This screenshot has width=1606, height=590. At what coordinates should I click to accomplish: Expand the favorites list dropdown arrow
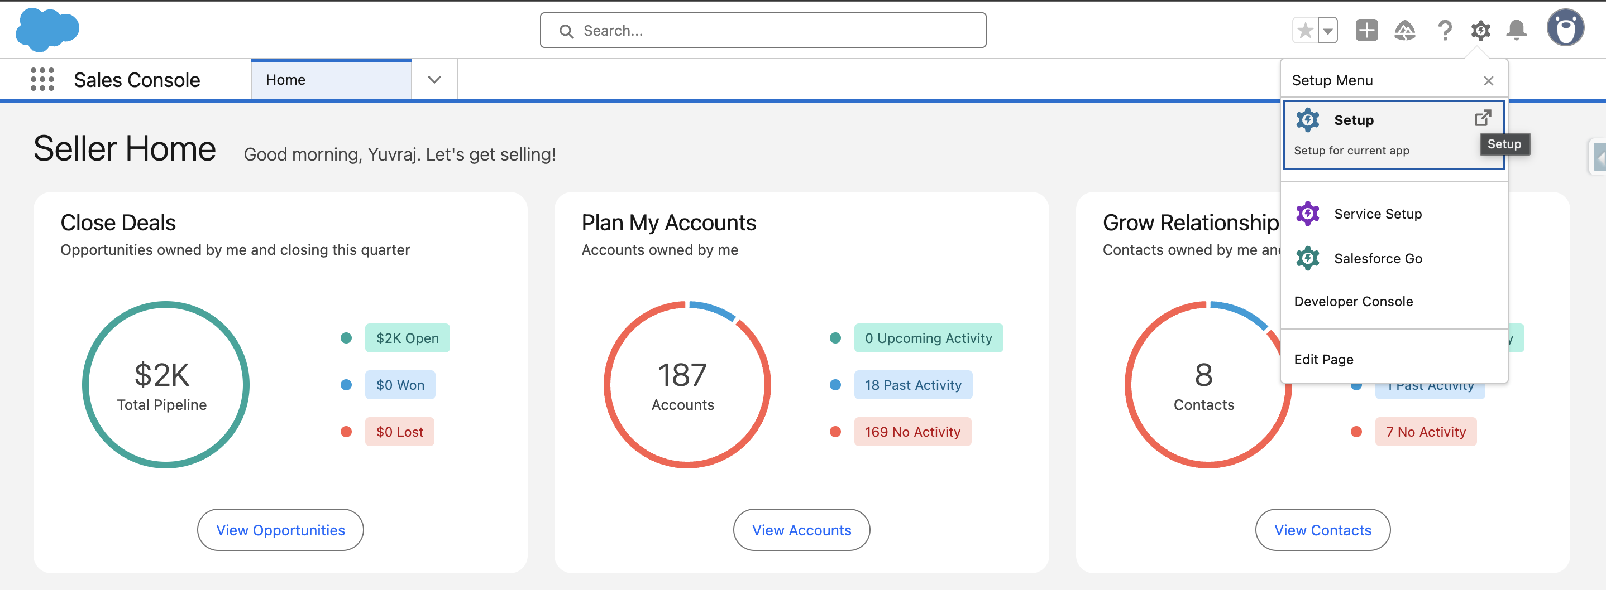(1328, 30)
